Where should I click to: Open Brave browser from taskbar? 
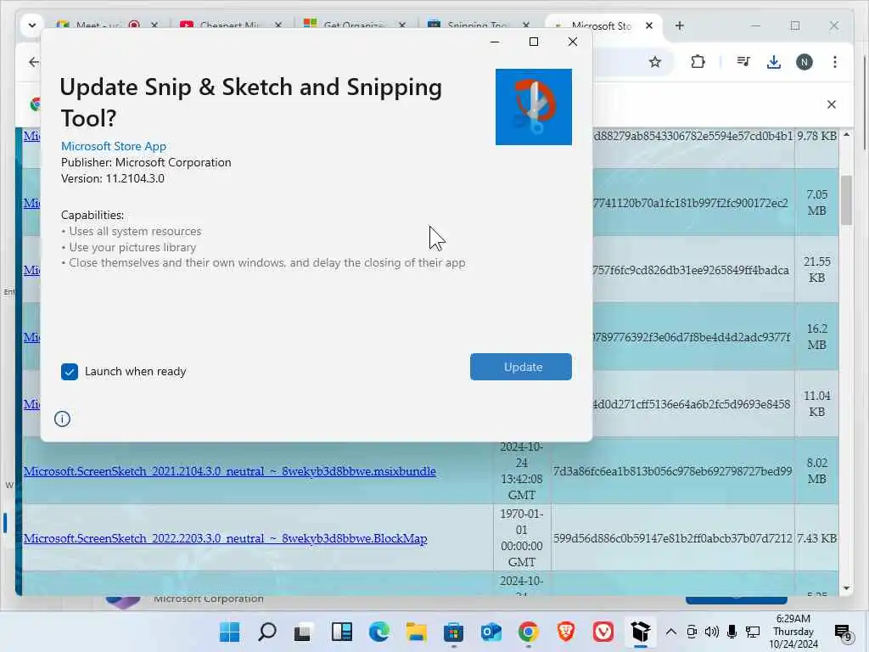pyautogui.click(x=565, y=632)
